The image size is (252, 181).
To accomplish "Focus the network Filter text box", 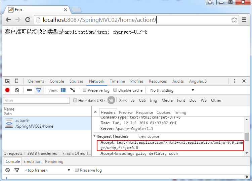I will 36,100.
